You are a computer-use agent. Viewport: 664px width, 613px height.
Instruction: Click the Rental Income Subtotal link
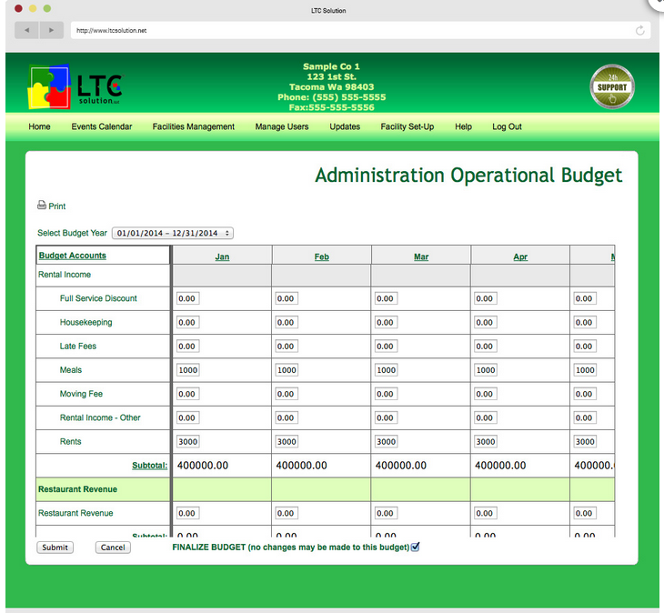pyautogui.click(x=149, y=466)
